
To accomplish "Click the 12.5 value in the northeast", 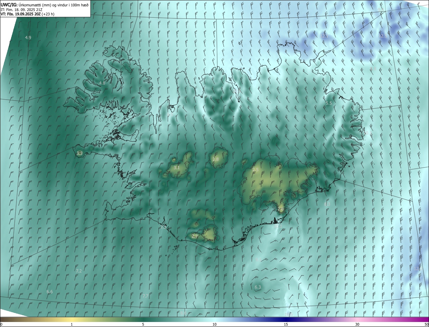I will click(383, 36).
